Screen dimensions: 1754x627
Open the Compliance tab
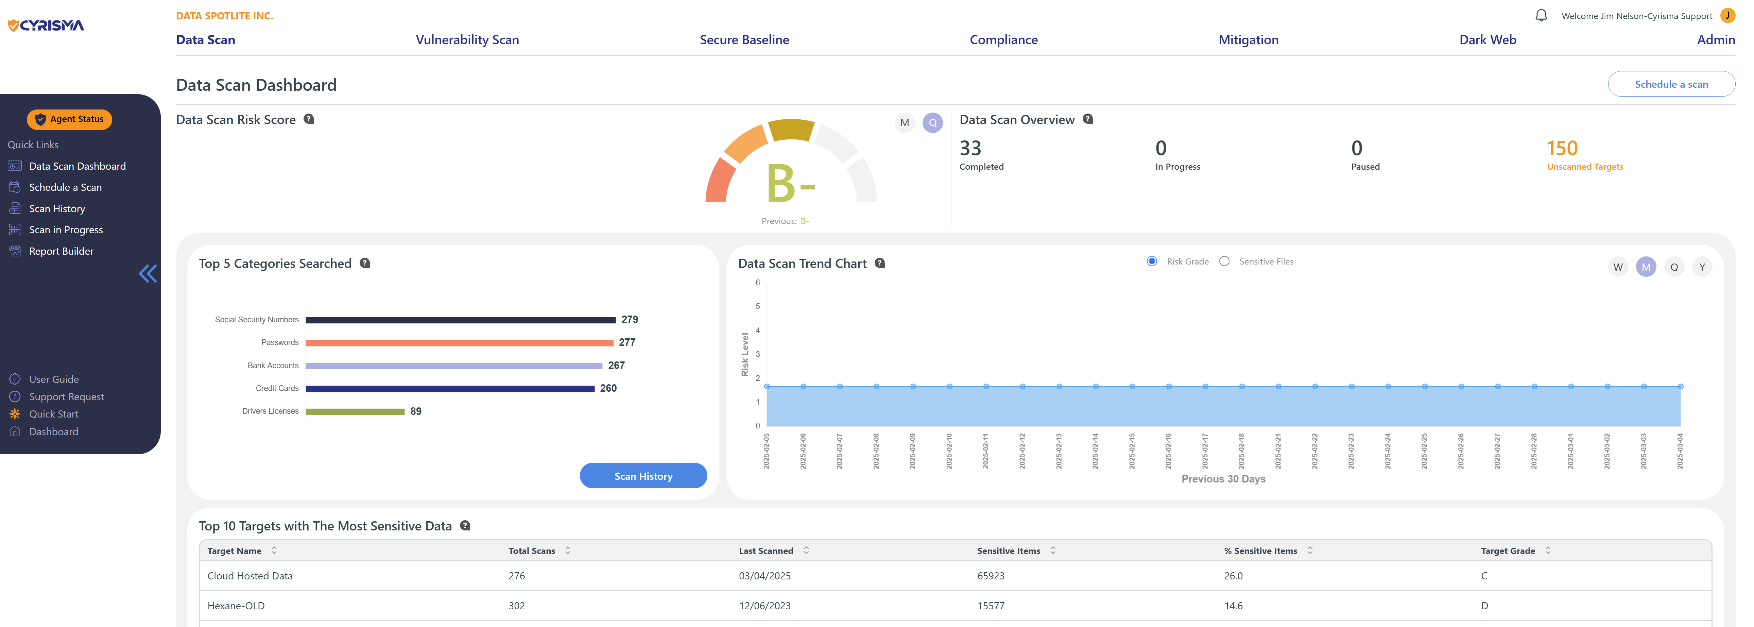tap(1004, 39)
